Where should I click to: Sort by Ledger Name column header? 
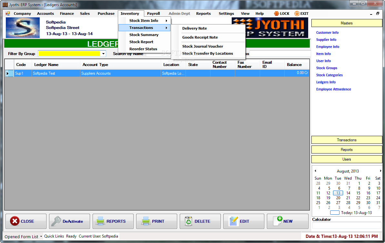[x=56, y=65]
